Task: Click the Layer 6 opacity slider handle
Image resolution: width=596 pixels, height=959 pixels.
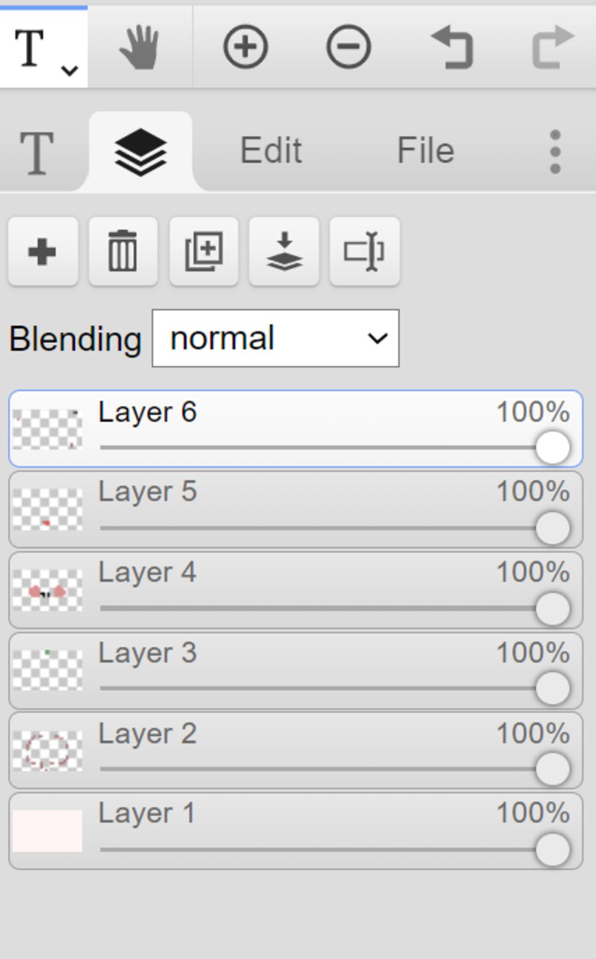Action: click(552, 447)
